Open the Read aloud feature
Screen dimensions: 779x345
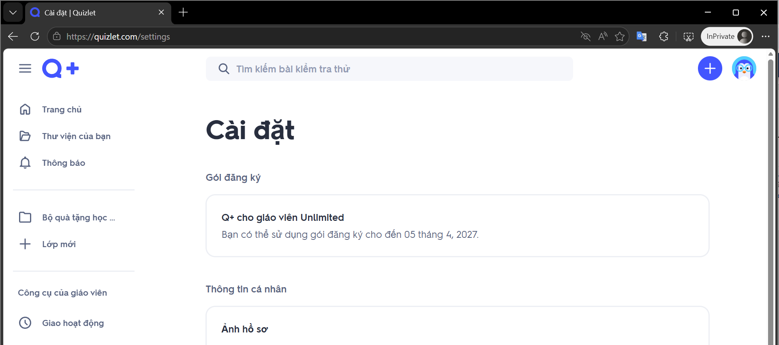(603, 36)
